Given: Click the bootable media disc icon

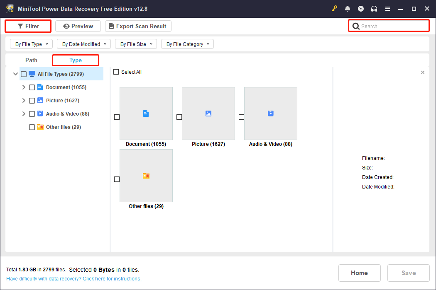Looking at the screenshot, I should (x=361, y=9).
